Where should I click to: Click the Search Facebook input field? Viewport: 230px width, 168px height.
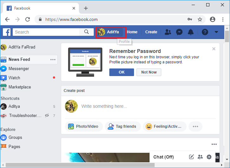click(x=46, y=32)
